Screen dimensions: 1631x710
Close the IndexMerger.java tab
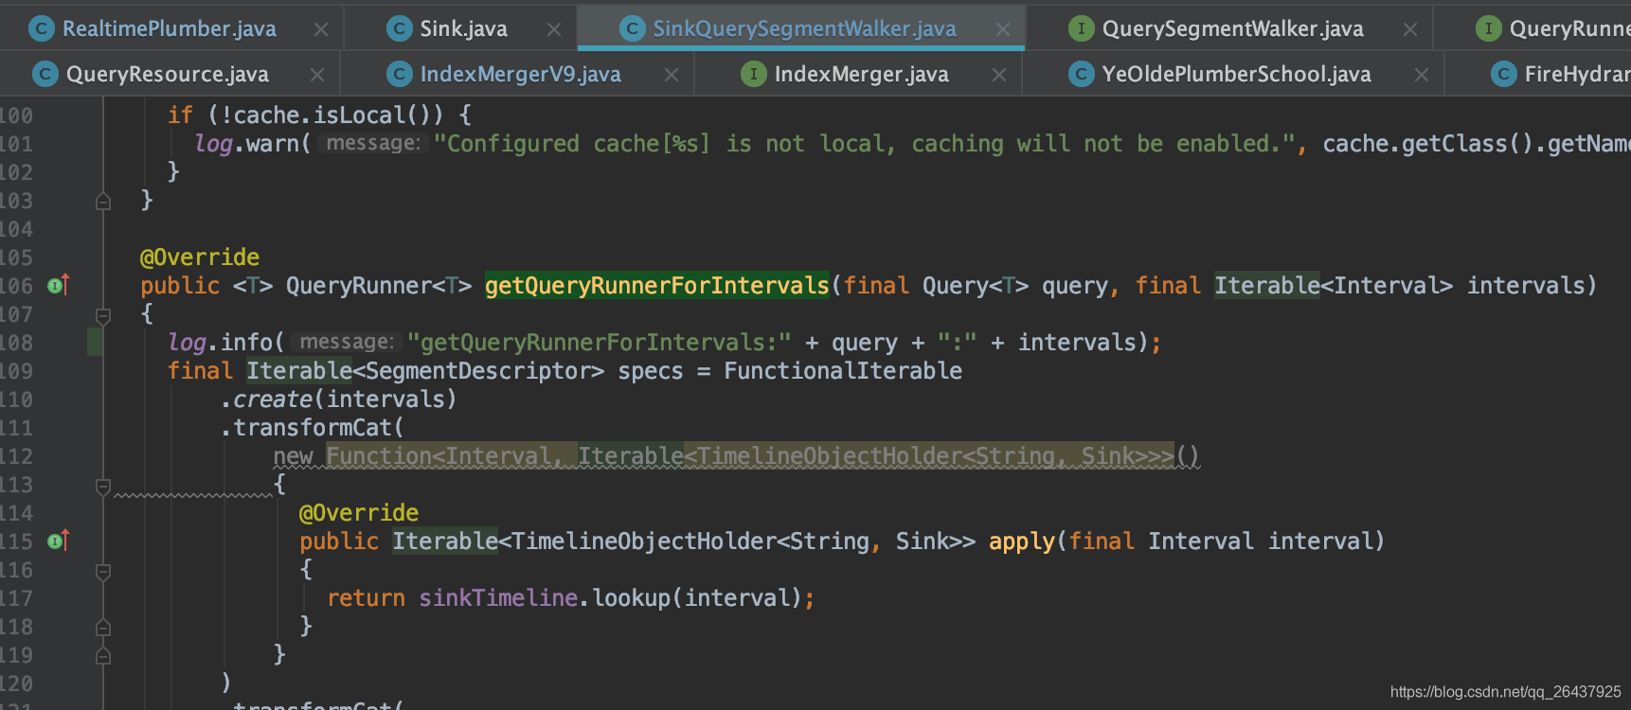999,75
